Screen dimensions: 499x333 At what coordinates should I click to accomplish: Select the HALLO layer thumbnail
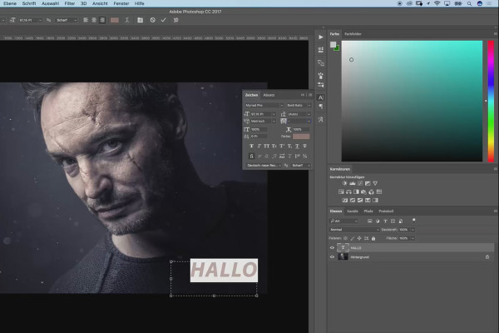coord(343,247)
